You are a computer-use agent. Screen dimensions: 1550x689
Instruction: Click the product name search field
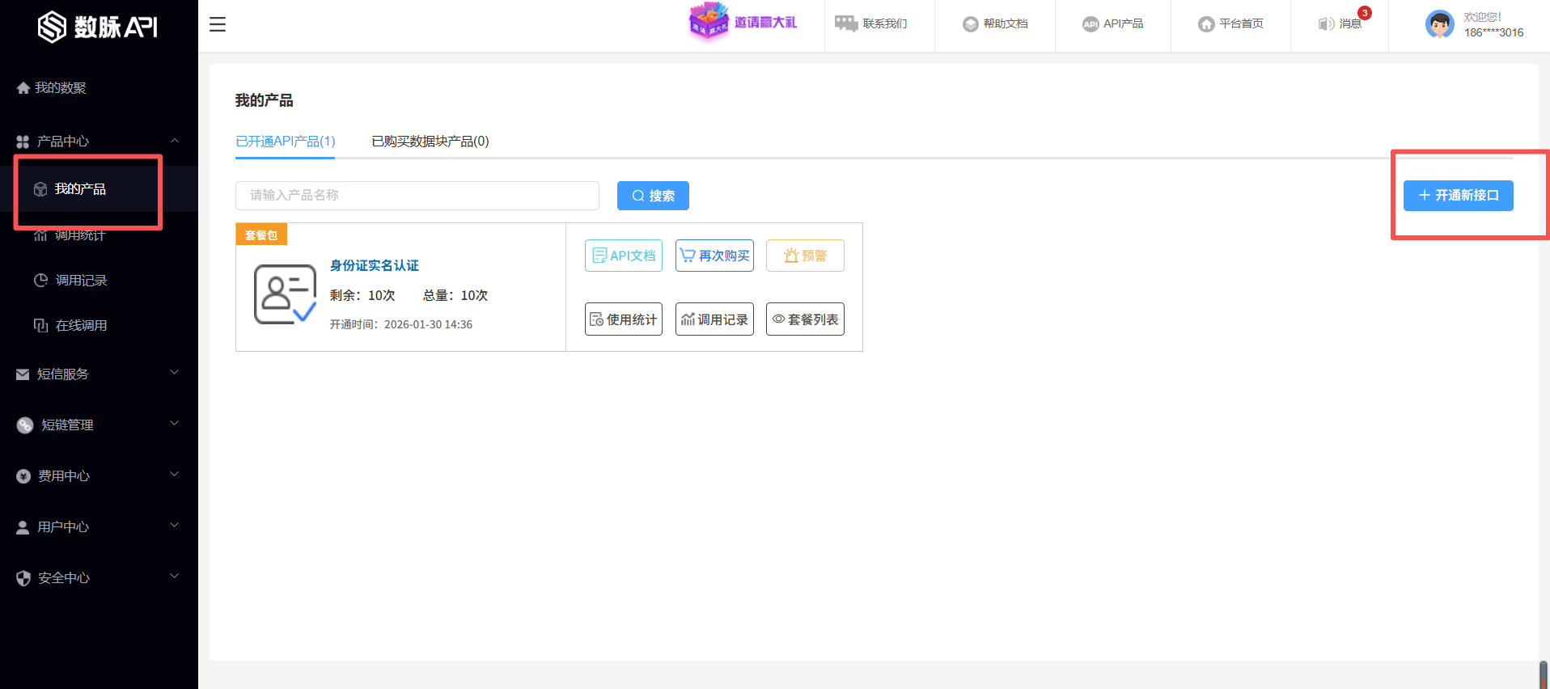coord(417,196)
